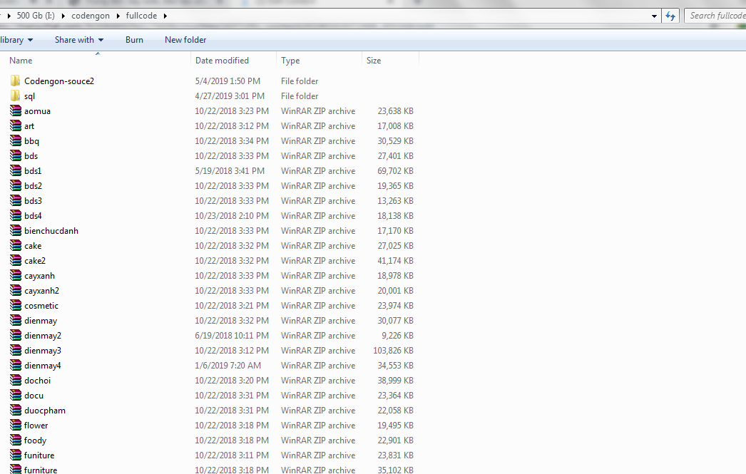Select the bds1 ZIP archive icon

point(16,171)
